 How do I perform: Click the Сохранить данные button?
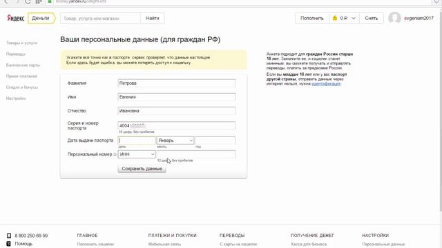[142, 169]
